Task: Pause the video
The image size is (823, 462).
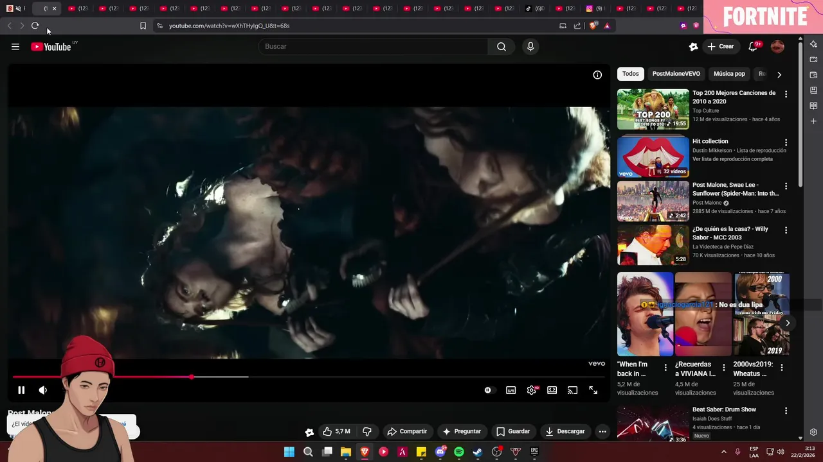Action: [21, 390]
